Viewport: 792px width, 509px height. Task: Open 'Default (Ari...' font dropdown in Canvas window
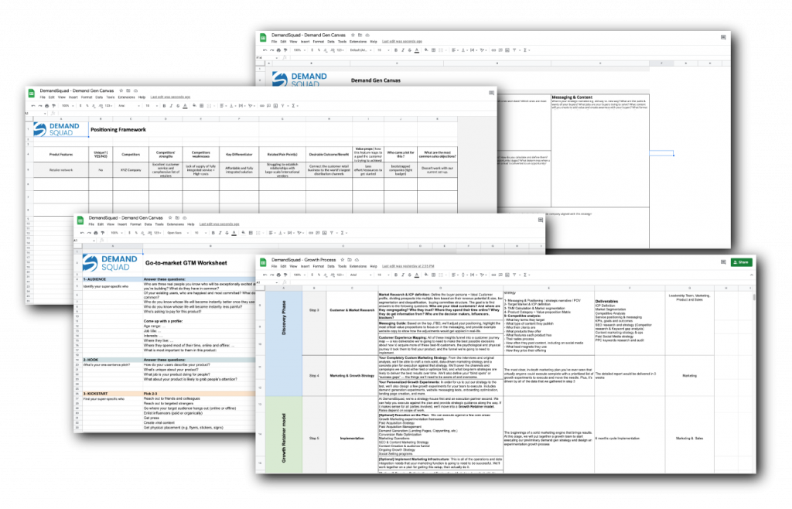360,50
